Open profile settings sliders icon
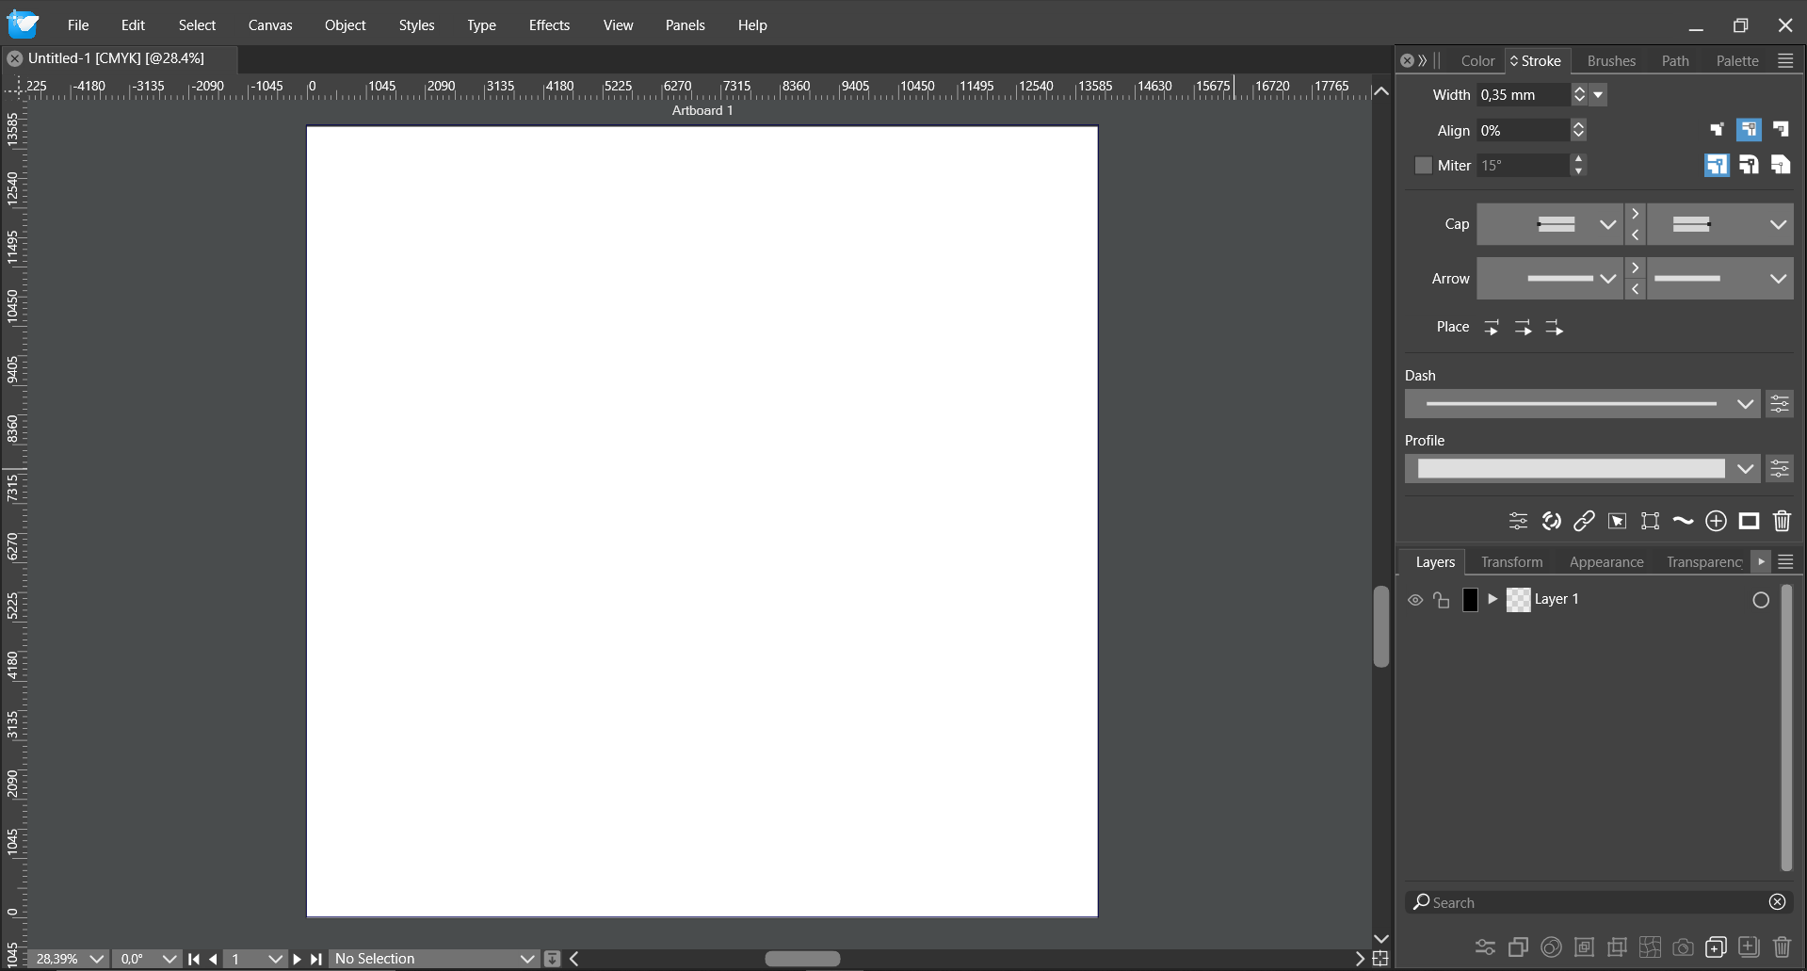1807x971 pixels. click(1779, 469)
